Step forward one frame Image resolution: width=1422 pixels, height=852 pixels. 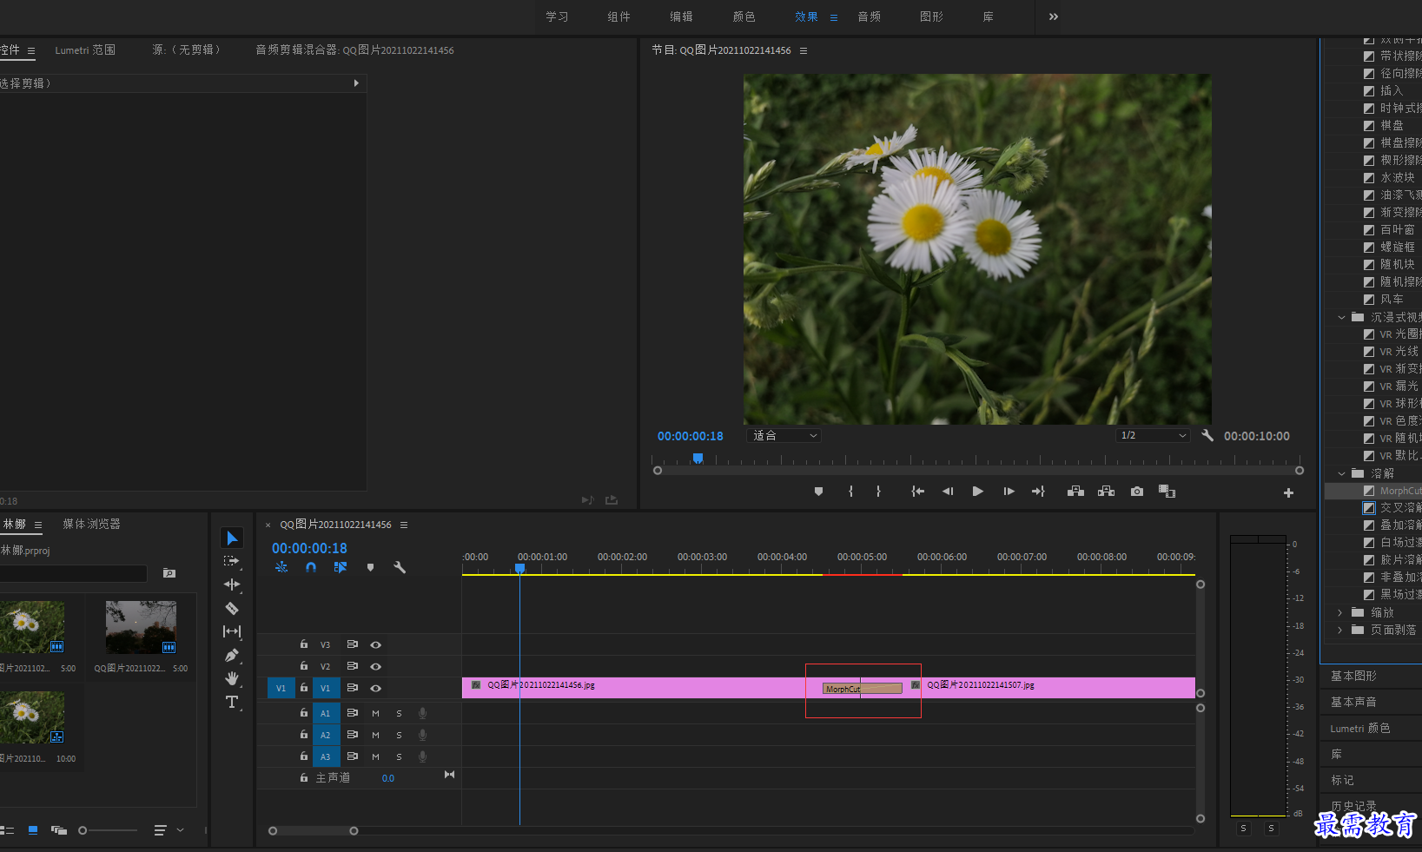(1009, 492)
